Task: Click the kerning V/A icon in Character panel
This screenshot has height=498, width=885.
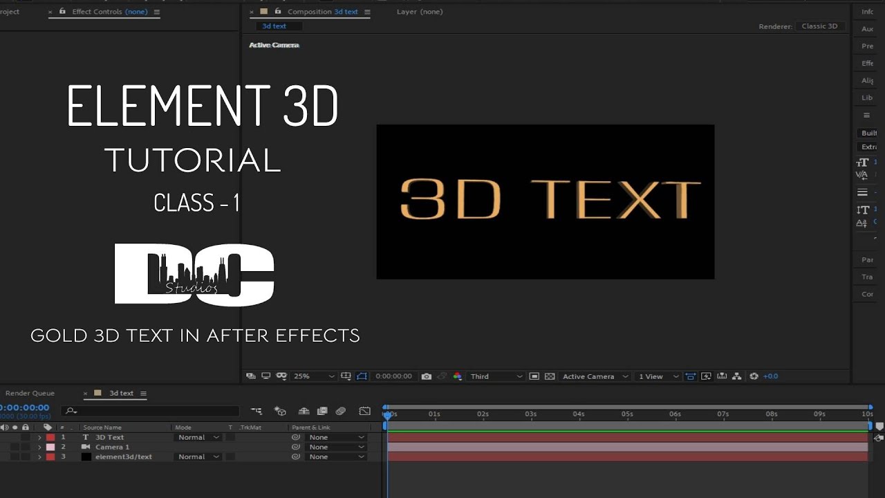Action: [861, 175]
